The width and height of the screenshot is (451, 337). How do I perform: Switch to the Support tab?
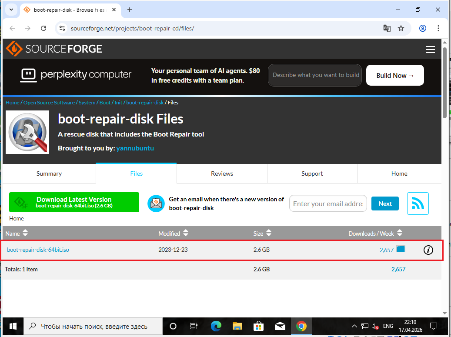312,173
